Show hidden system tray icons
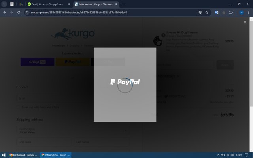Image resolution: width=253 pixels, height=158 pixels. pyautogui.click(x=218, y=155)
